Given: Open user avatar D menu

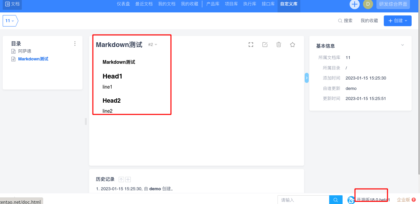Looking at the screenshot, I should (x=368, y=4).
